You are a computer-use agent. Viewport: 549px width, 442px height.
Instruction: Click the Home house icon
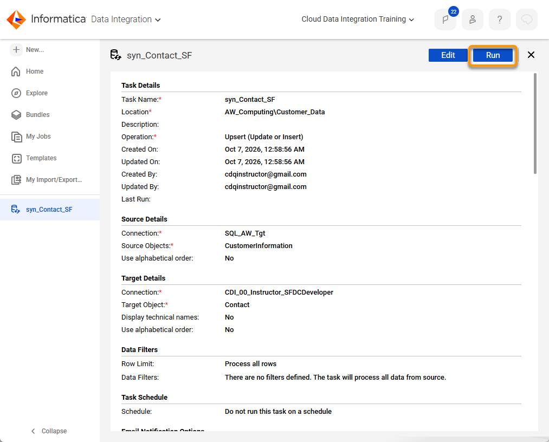coord(16,71)
